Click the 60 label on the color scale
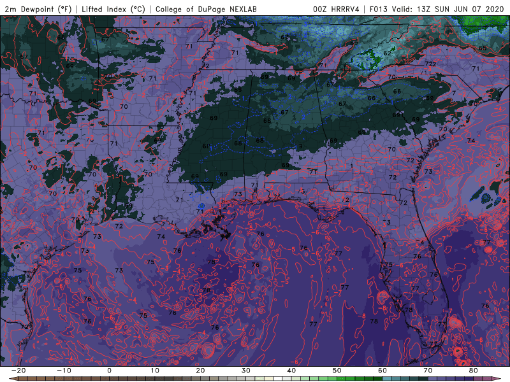Image resolution: width=510 pixels, height=382 pixels. (382, 371)
